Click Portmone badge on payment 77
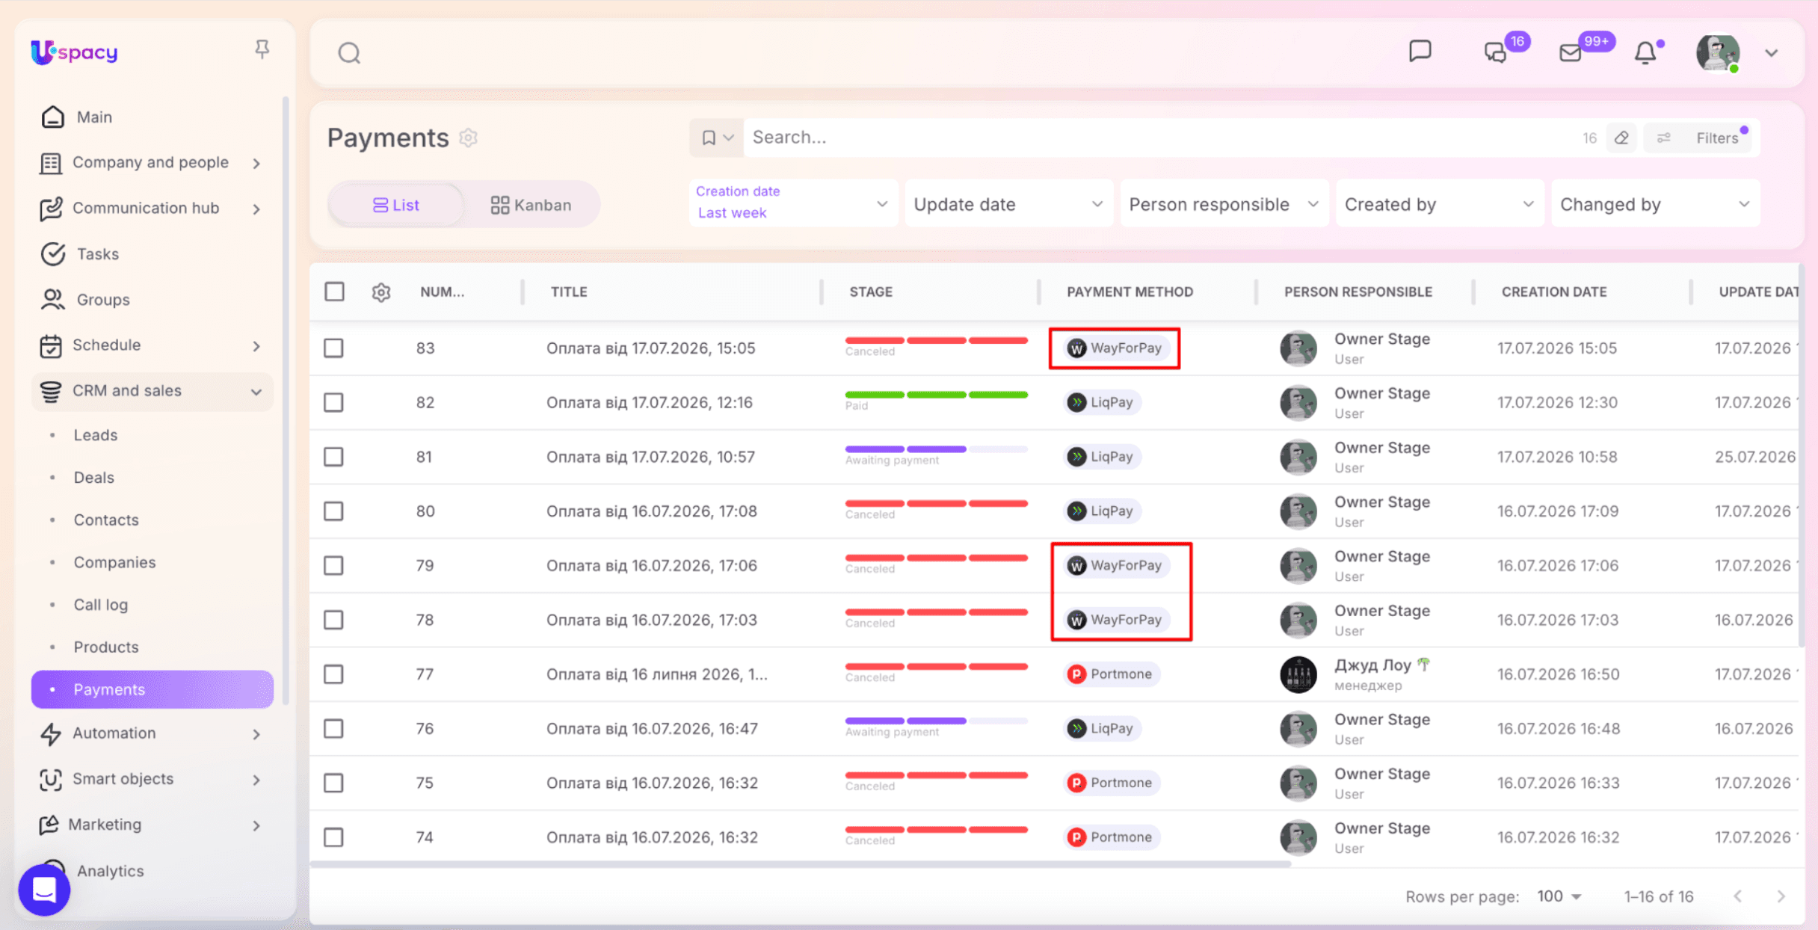This screenshot has width=1818, height=930. 1111,674
